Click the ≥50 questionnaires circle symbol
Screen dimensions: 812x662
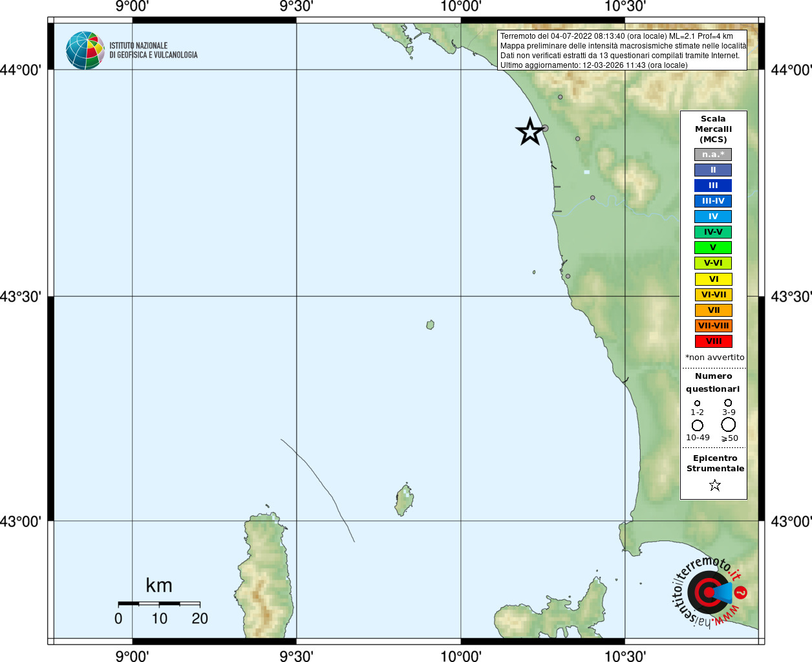tap(729, 425)
